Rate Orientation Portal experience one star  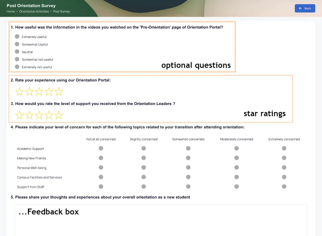click(x=19, y=92)
